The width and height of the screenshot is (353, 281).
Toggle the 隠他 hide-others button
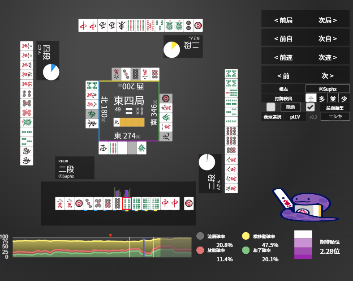pyautogui.click(x=290, y=107)
